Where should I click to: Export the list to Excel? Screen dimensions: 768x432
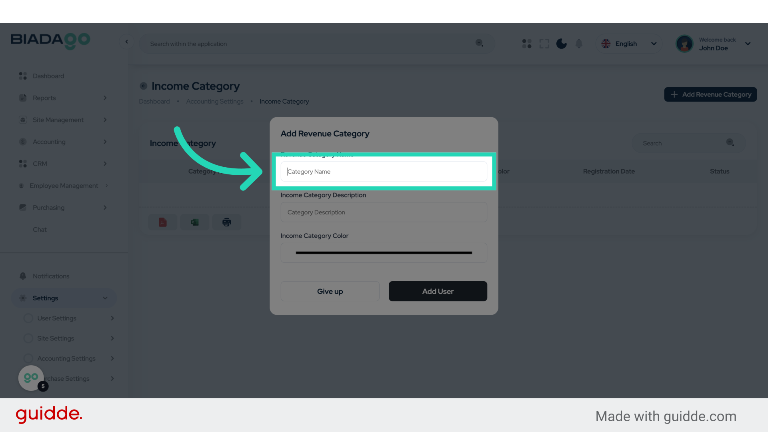click(x=194, y=222)
